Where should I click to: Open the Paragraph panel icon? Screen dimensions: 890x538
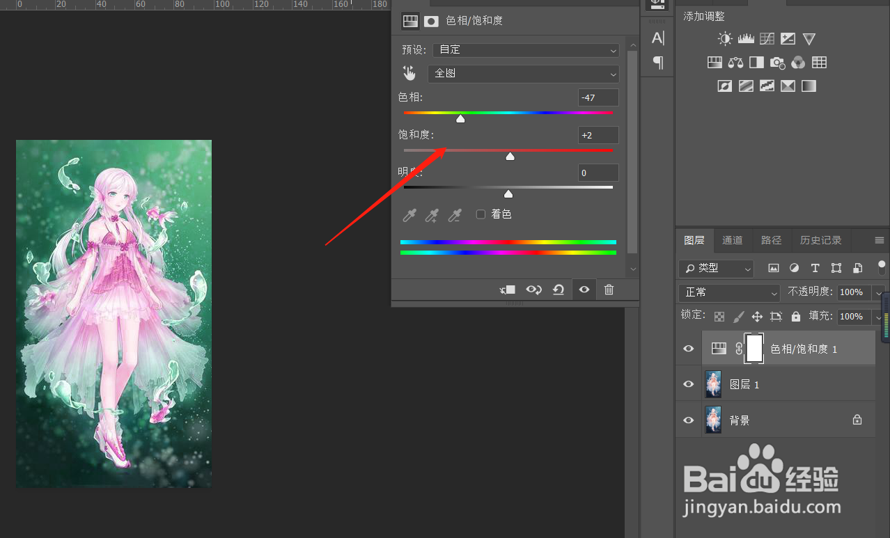click(658, 63)
